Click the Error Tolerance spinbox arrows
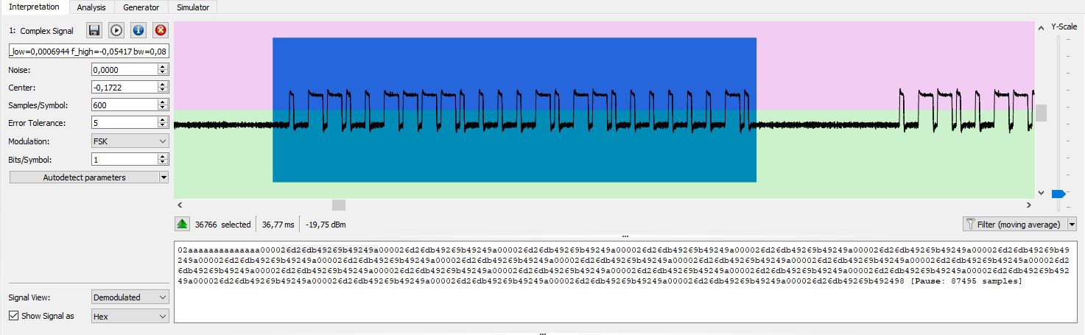Viewport: 1085px width, 335px height. pos(163,123)
